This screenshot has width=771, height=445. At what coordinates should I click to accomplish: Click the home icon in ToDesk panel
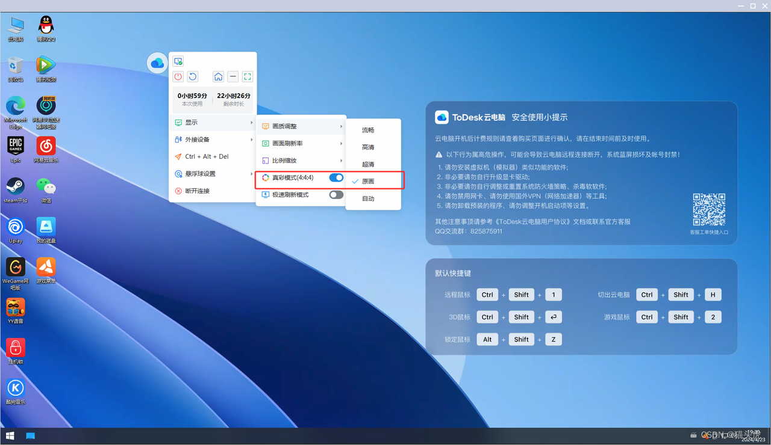coord(219,76)
